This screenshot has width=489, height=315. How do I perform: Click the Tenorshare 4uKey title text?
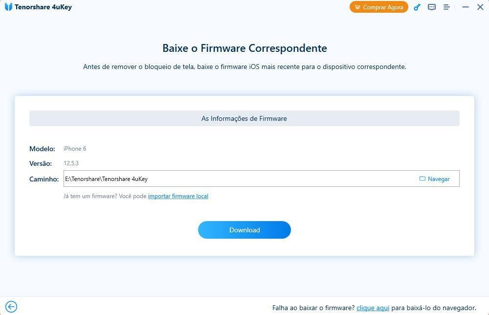point(43,7)
